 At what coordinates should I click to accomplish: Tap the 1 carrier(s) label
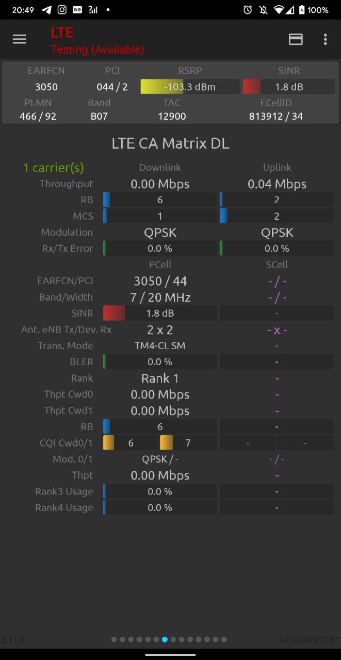click(x=54, y=168)
